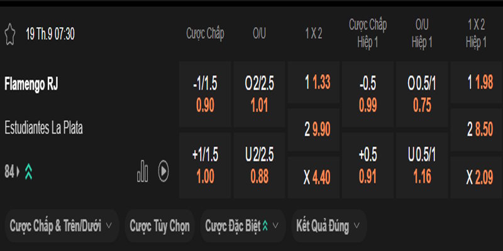Select first-half handicap -0.5 at 0.99
This screenshot has width=503, height=251.
(x=368, y=94)
